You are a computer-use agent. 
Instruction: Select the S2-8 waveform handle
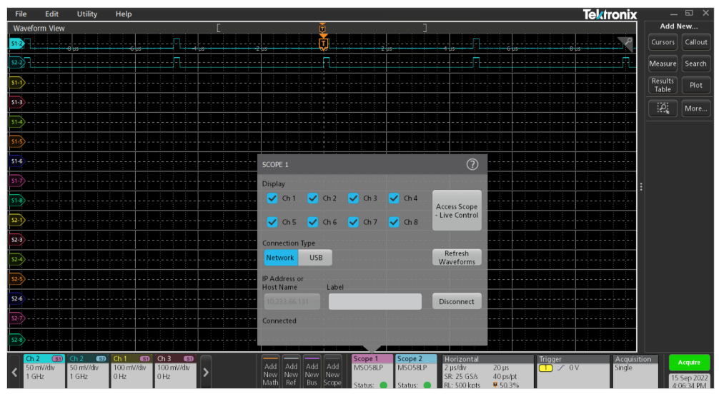17,340
